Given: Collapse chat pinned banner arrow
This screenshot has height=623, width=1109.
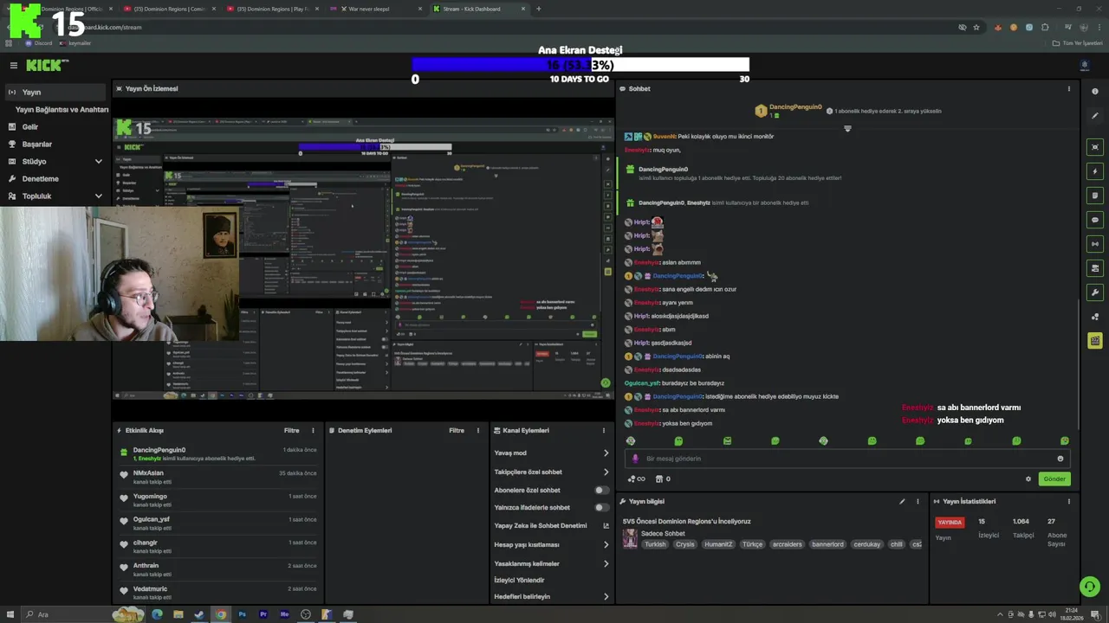Looking at the screenshot, I should pos(847,128).
